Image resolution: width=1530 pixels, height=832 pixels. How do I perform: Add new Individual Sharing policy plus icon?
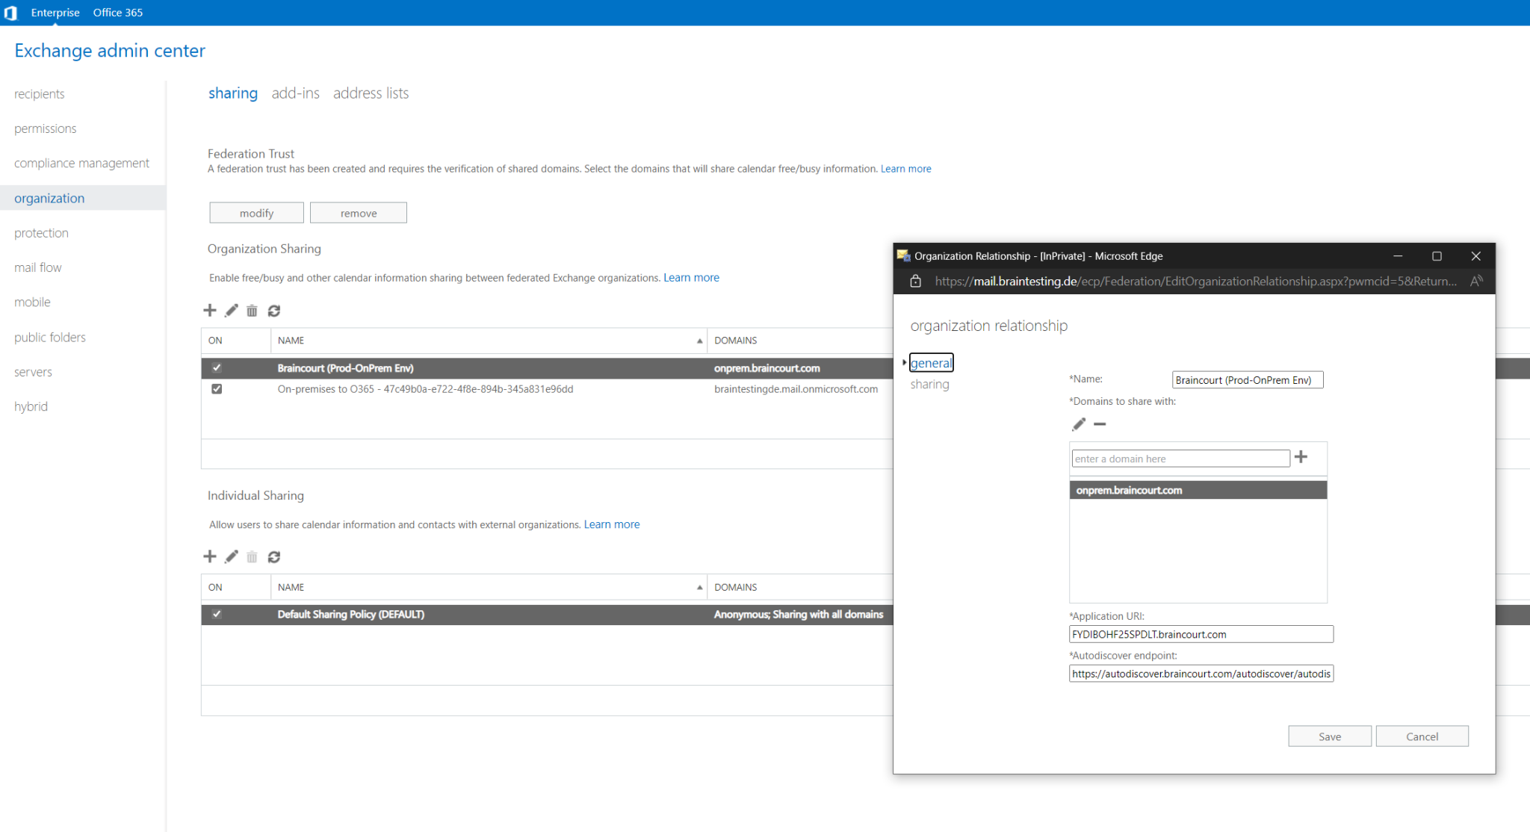210,556
